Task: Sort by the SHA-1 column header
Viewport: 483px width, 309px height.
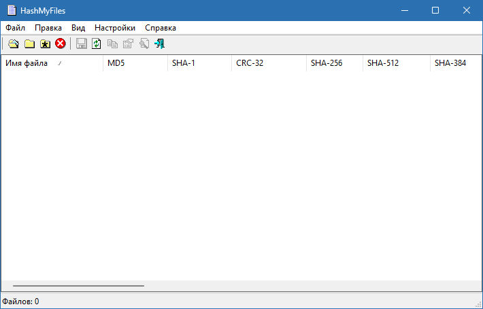Action: pos(199,63)
